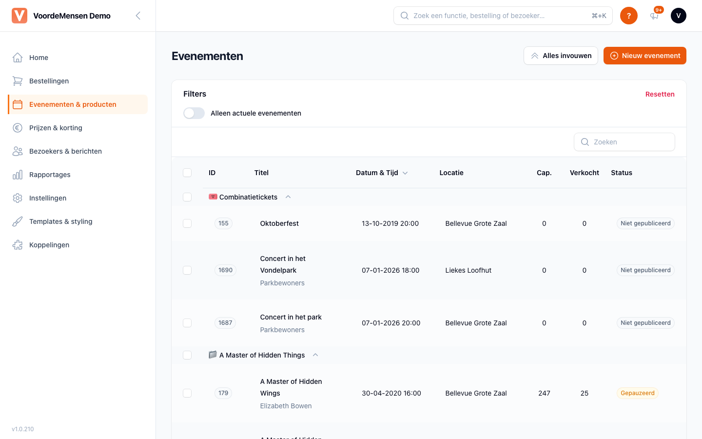Click the Alles invouwen button
The height and width of the screenshot is (439, 702).
(561, 56)
